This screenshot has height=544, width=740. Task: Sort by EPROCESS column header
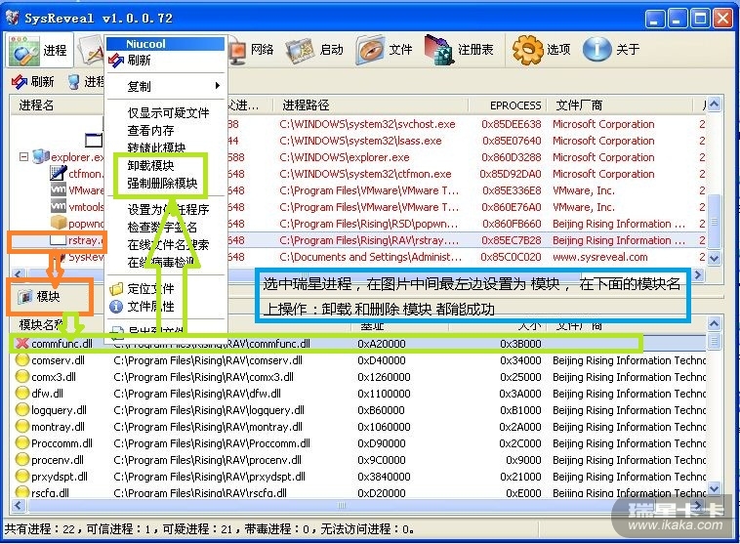click(515, 105)
